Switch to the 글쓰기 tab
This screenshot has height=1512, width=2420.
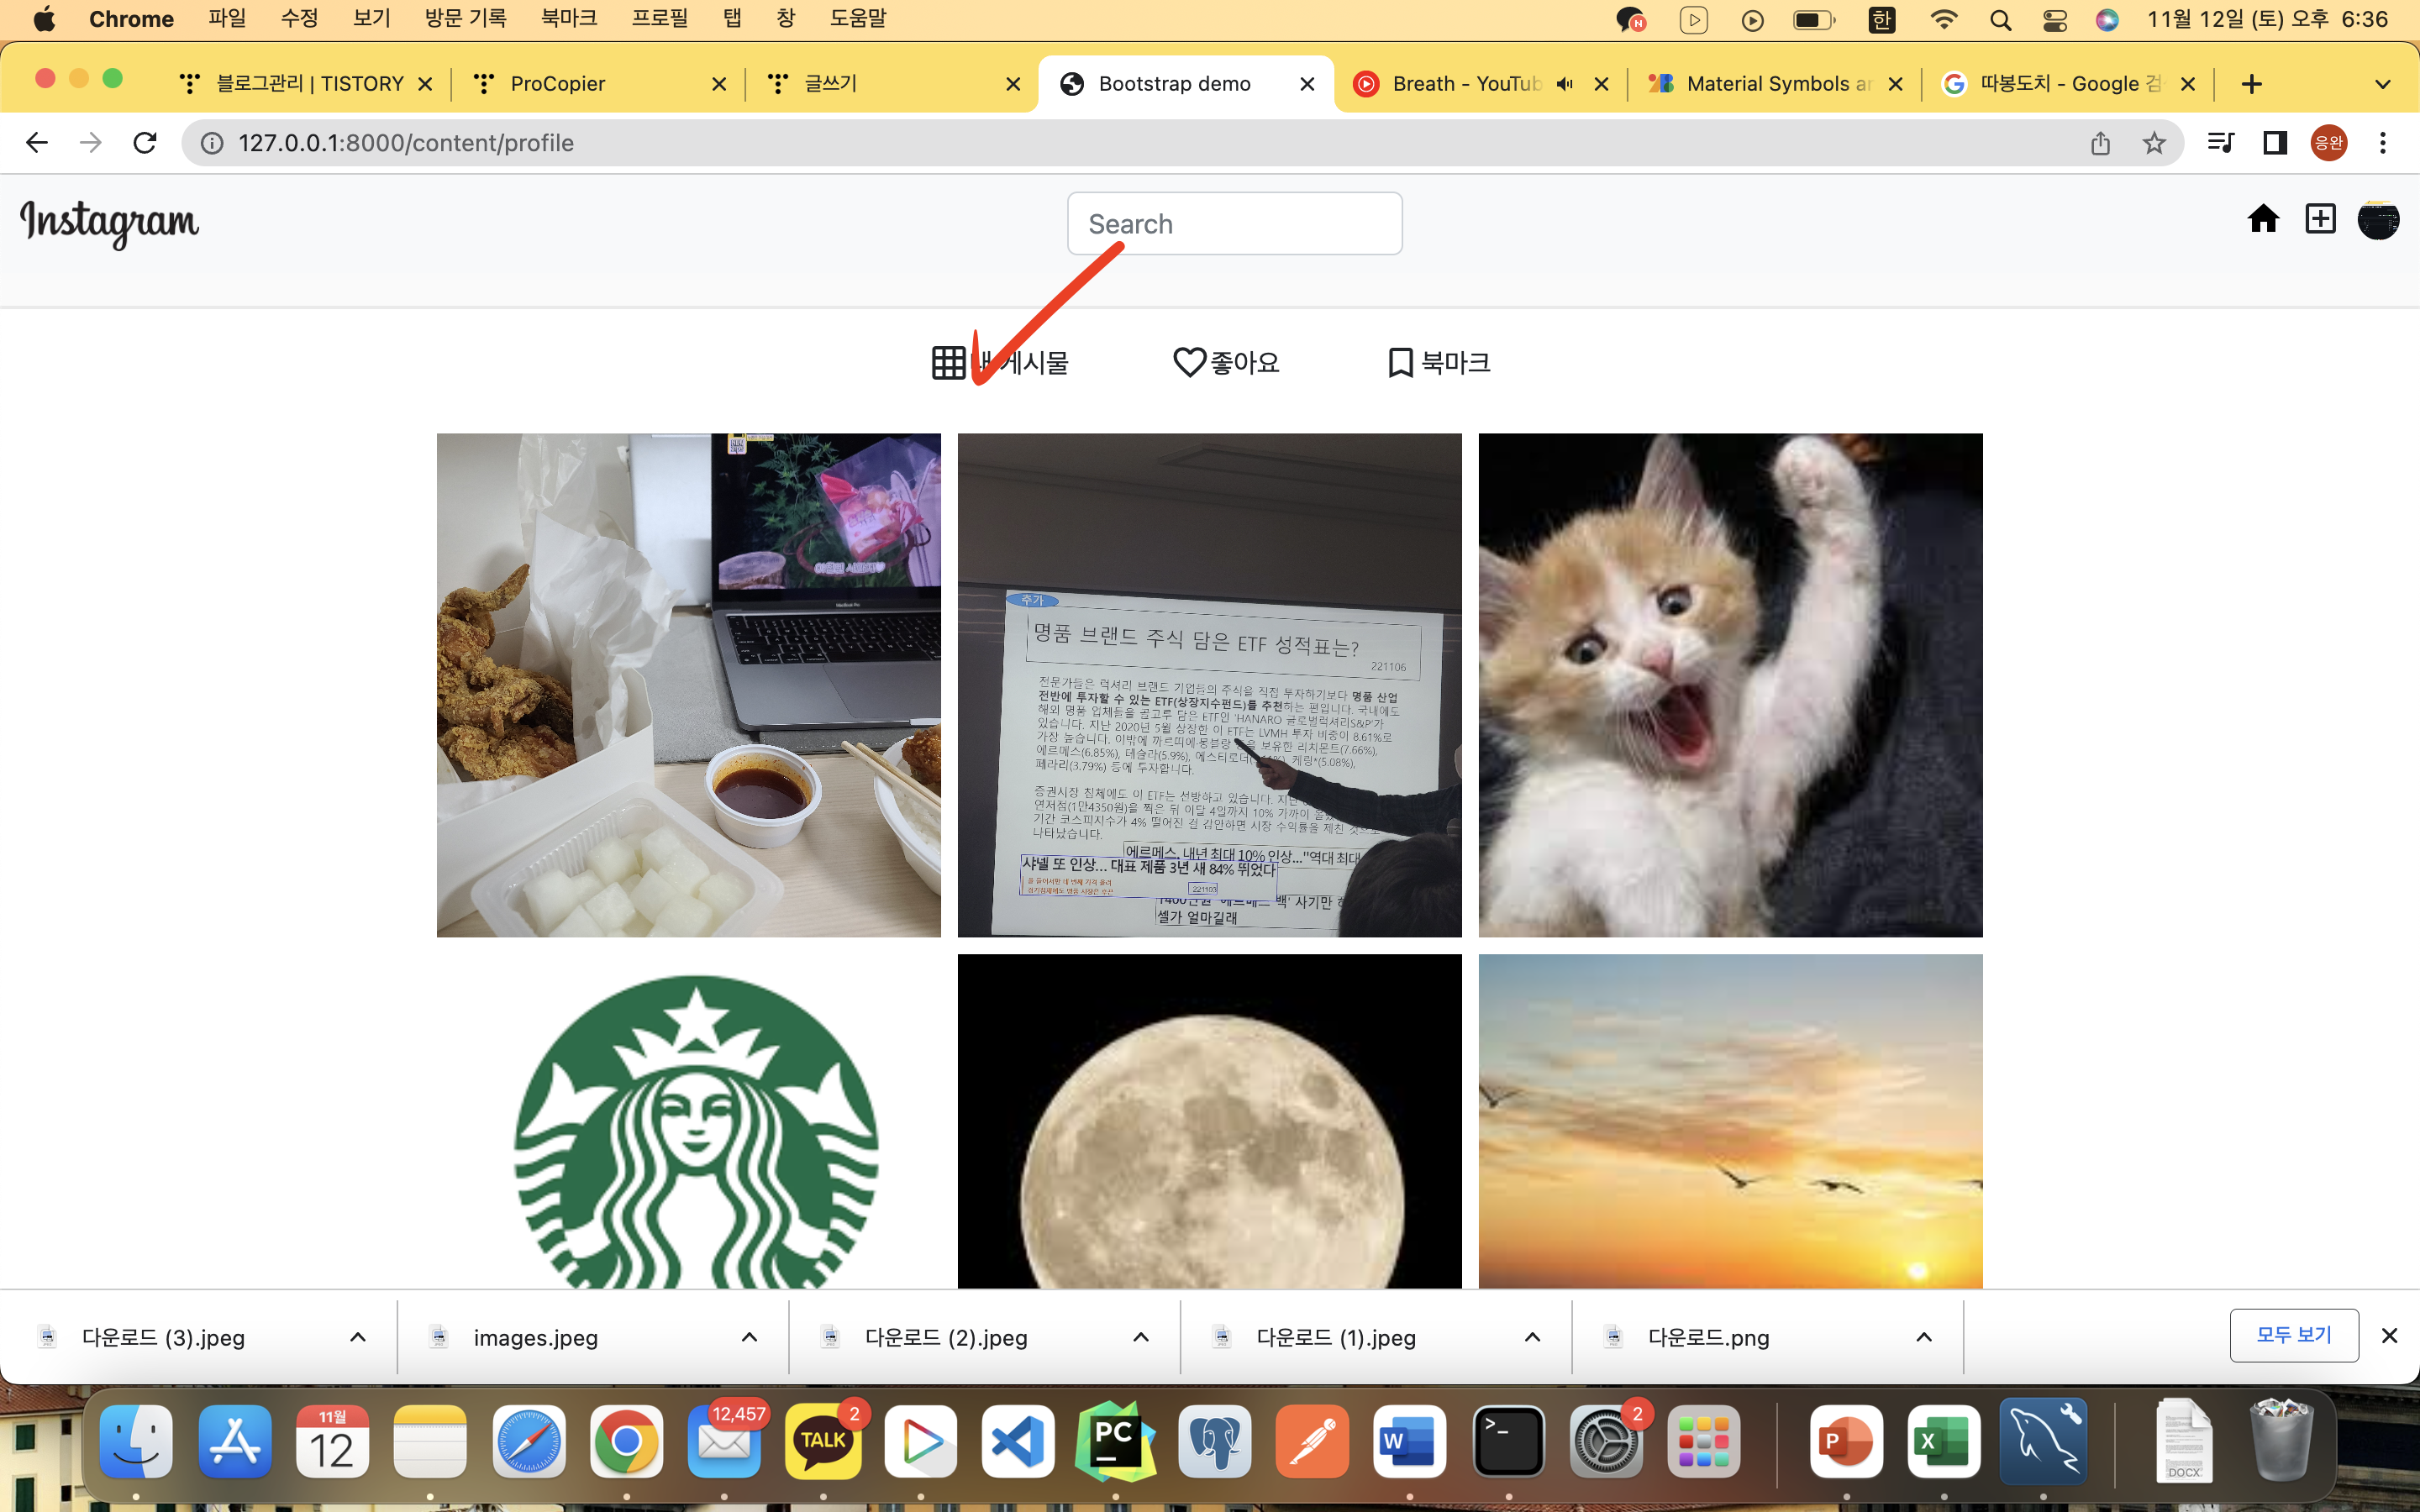pos(893,84)
